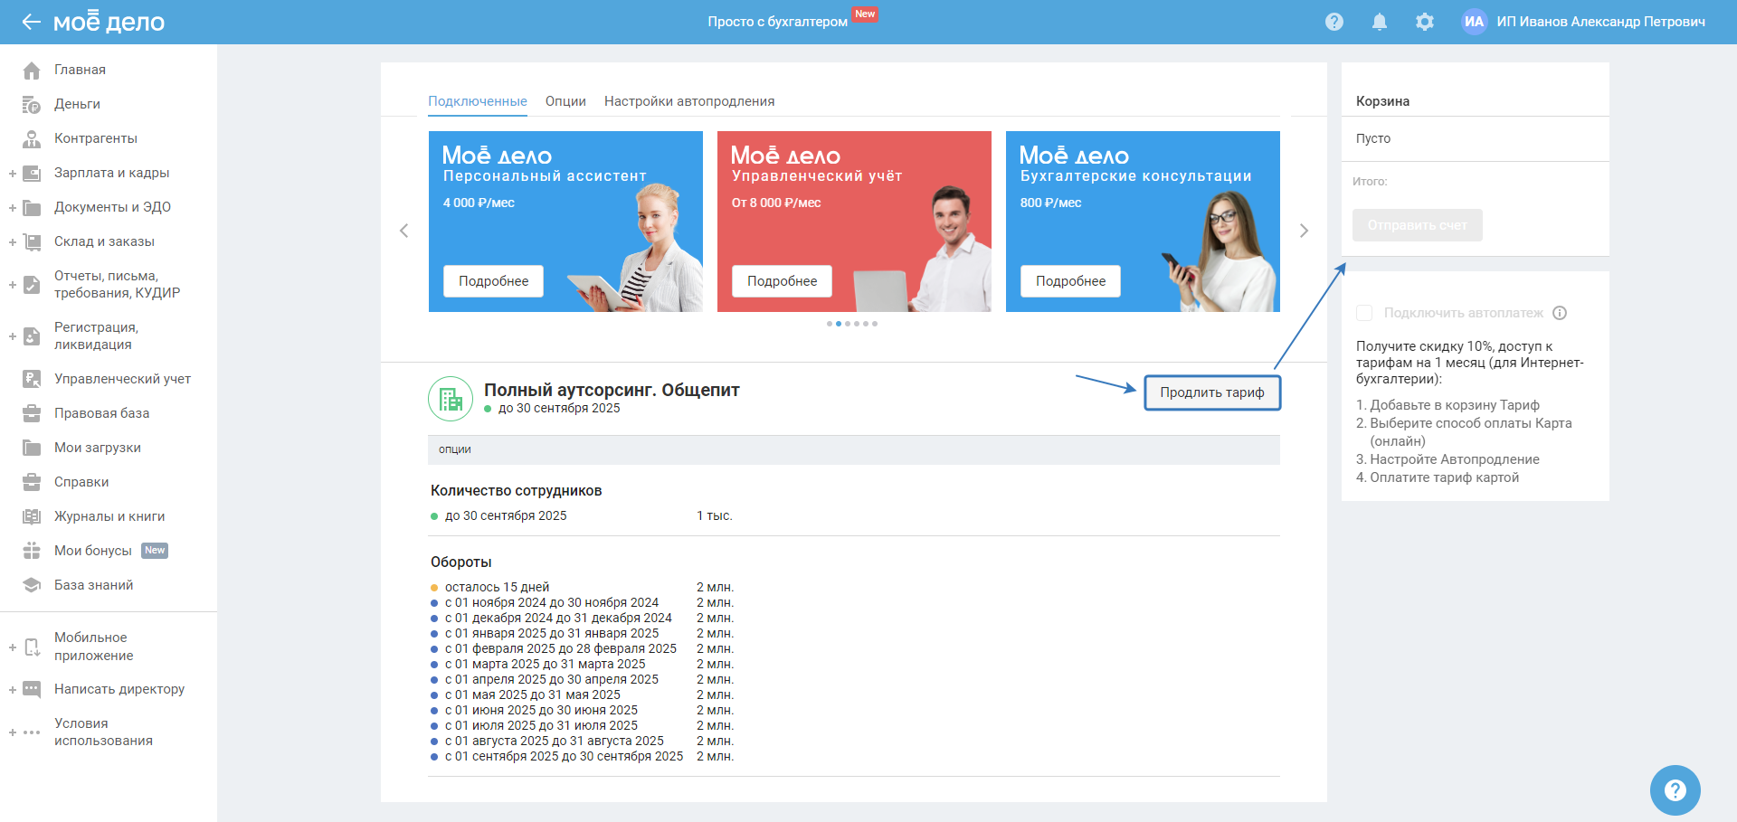Expand Зарплата и кадры section

pyautogui.click(x=13, y=173)
